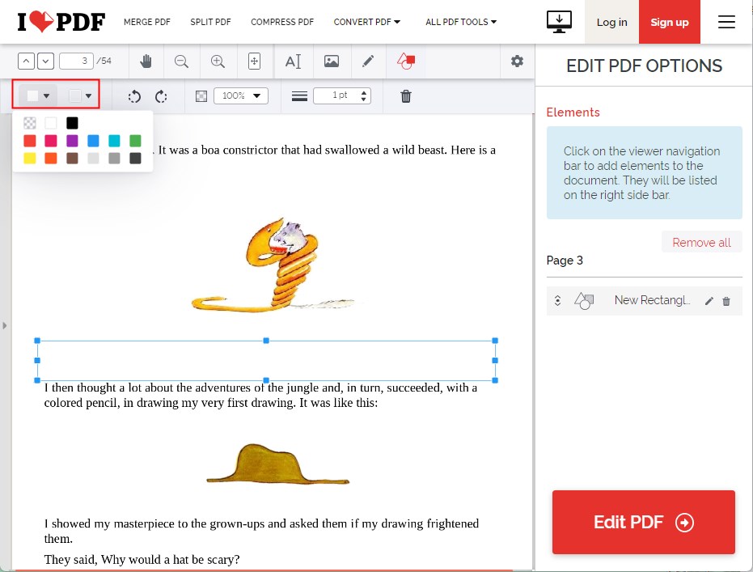The image size is (753, 572).
Task: Pick pink color swatch
Action: (51, 141)
